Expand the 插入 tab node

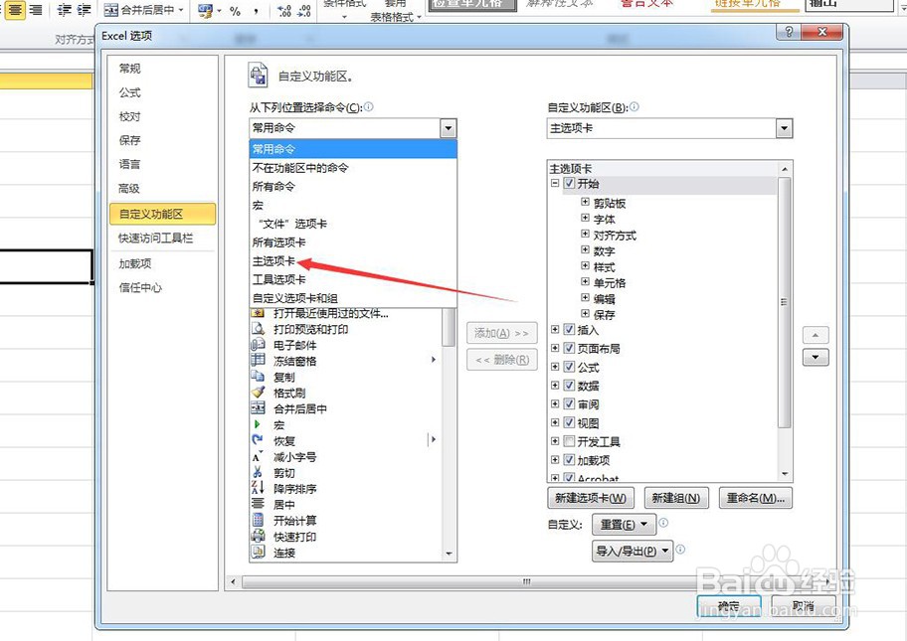coord(555,330)
